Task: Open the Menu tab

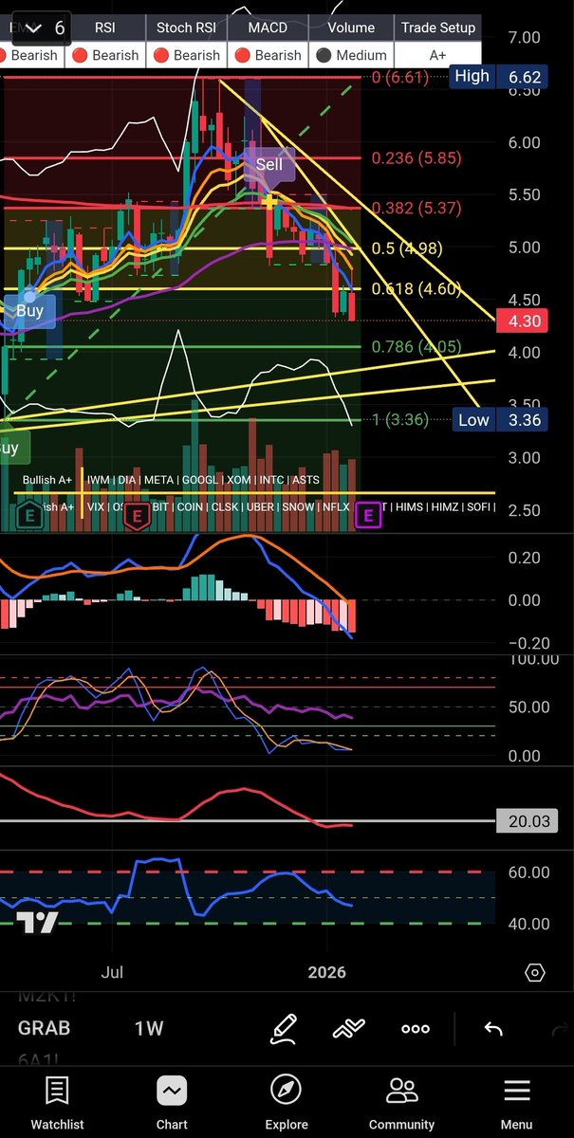Action: 516,1102
